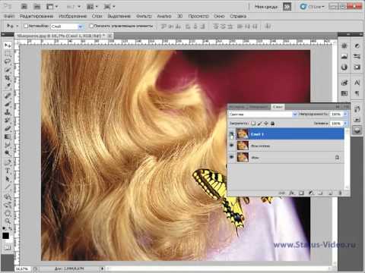Open the Move tool preset picker

pyautogui.click(x=17, y=26)
